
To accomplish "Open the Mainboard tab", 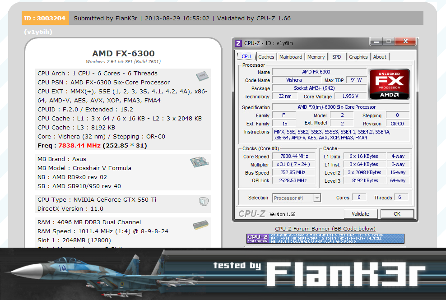I will 291,57.
